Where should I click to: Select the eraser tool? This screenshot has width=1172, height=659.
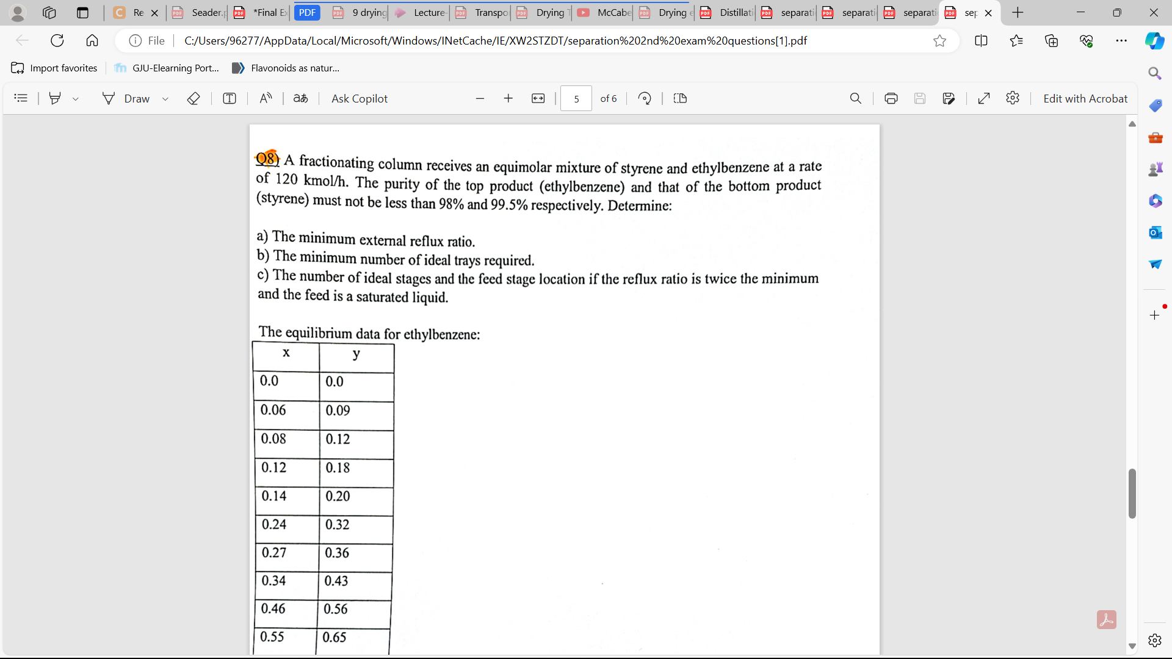[x=194, y=98]
